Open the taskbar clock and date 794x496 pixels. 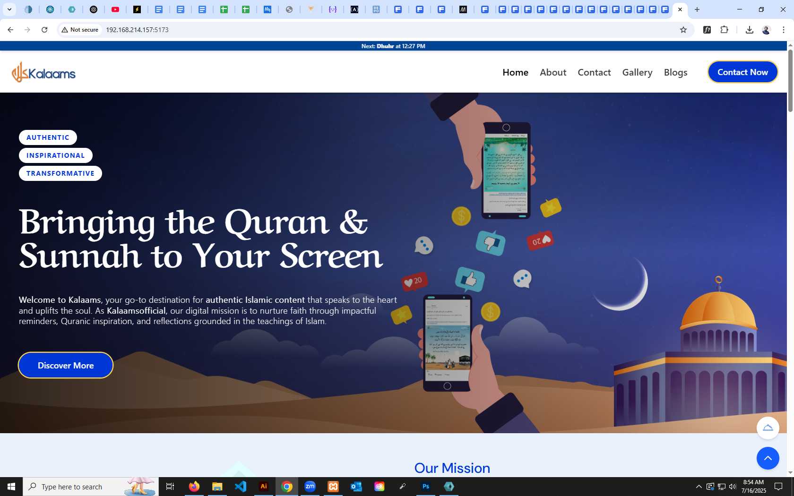click(x=754, y=487)
